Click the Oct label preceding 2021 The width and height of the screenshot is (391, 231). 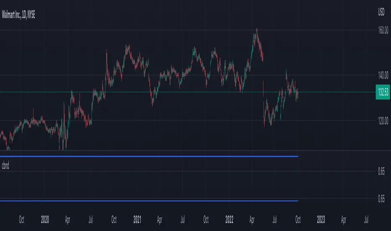[x=114, y=220]
